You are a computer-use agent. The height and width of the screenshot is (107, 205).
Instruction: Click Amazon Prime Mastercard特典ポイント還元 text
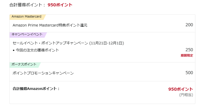click(50, 25)
